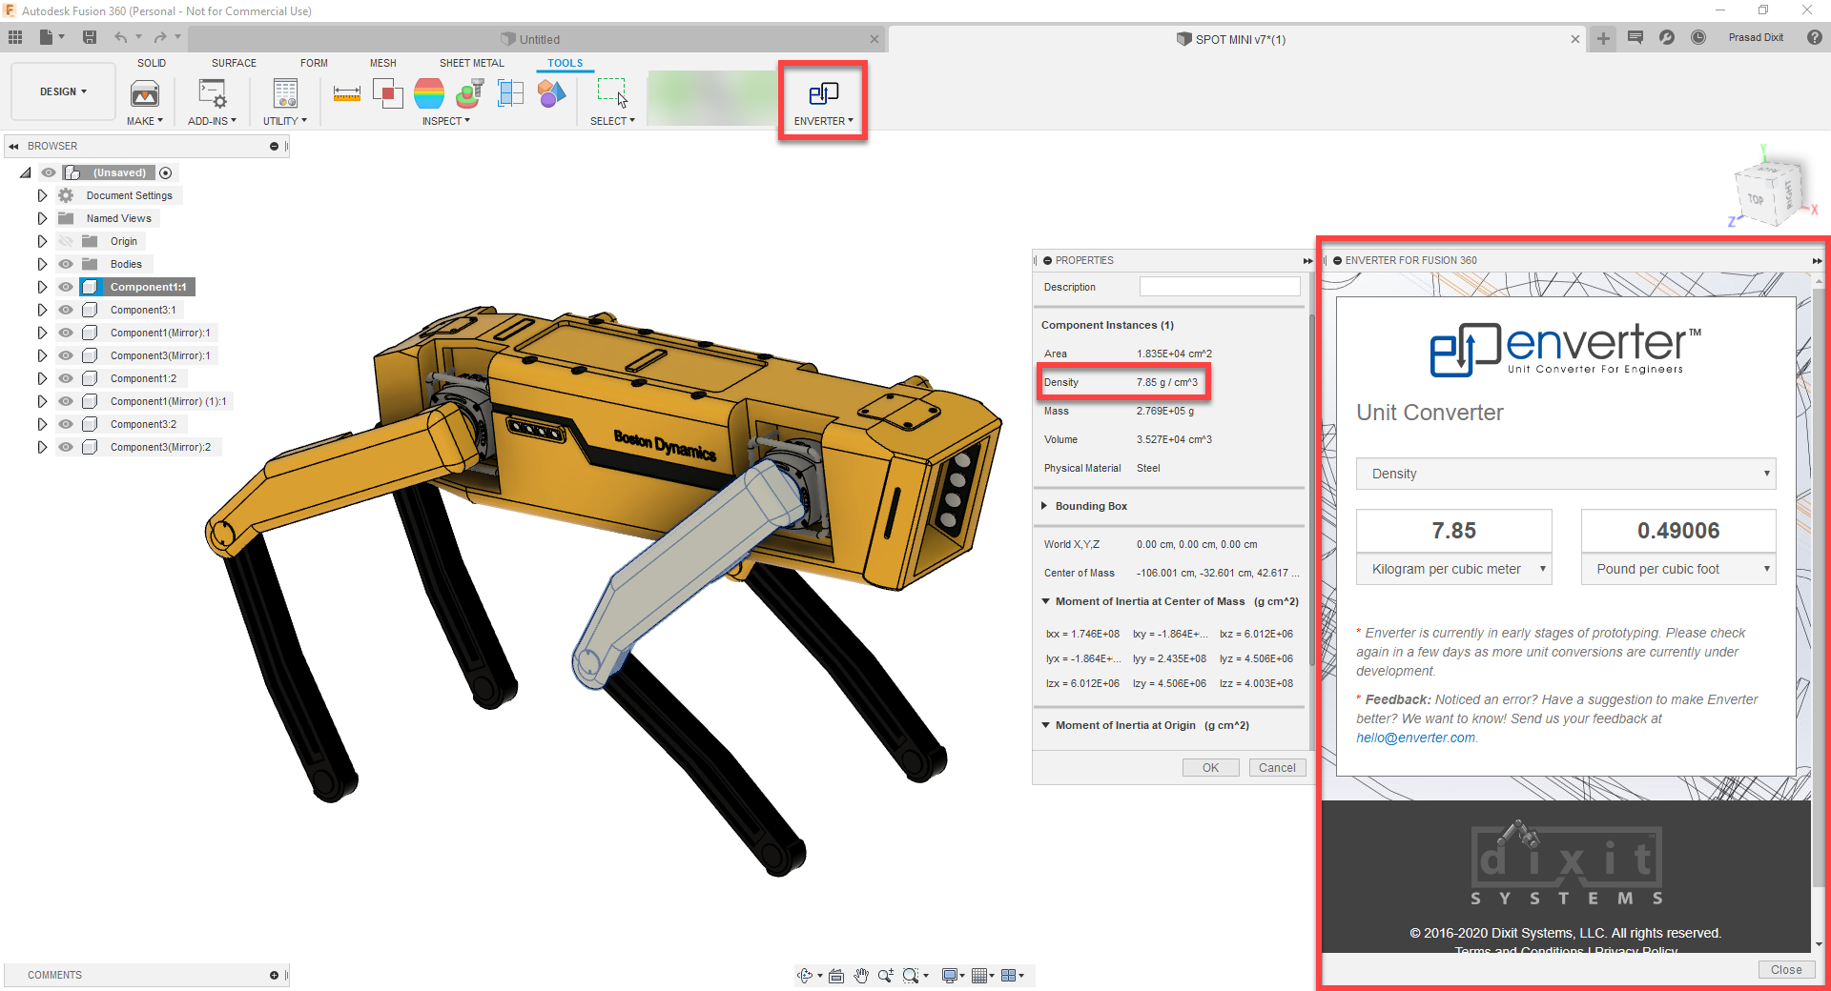Image resolution: width=1831 pixels, height=991 pixels.
Task: Toggle visibility of the Bodies folder
Action: tap(66, 264)
